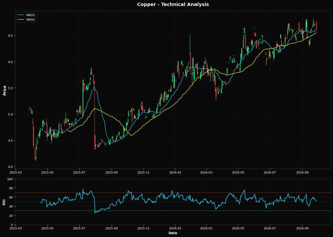Click the chart title 'Copper - Technical Analysis'
333x237 pixels.
[x=173, y=4]
